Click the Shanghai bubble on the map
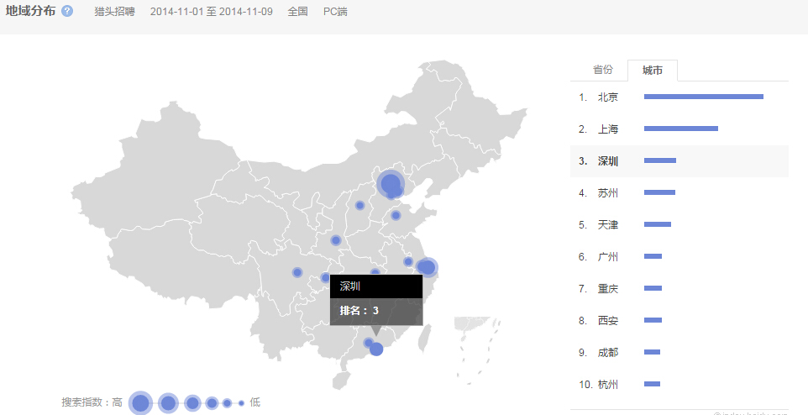The height and width of the screenshot is (415, 808). pos(427,267)
